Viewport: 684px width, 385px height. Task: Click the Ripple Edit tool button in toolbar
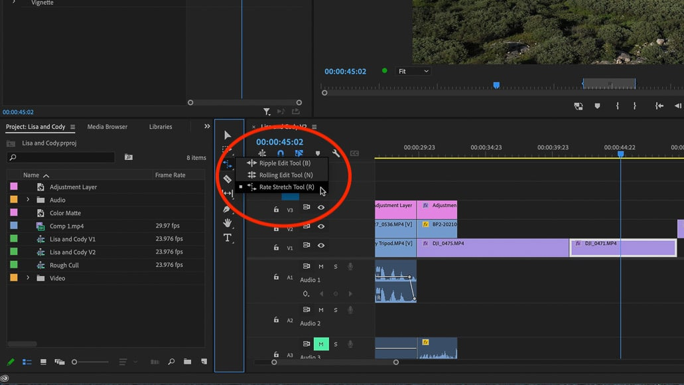coord(228,164)
